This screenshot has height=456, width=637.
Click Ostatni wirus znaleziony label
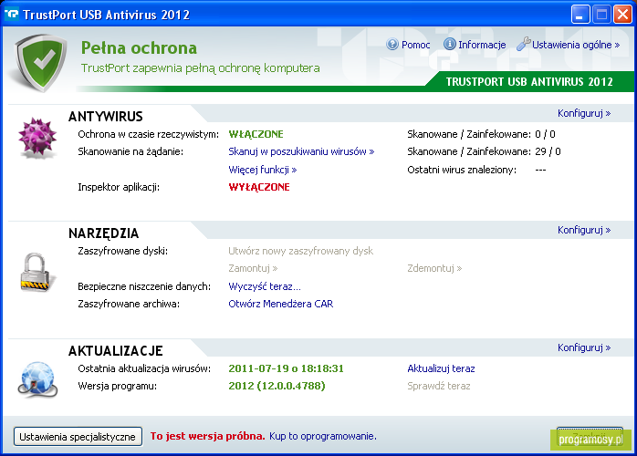click(x=462, y=170)
